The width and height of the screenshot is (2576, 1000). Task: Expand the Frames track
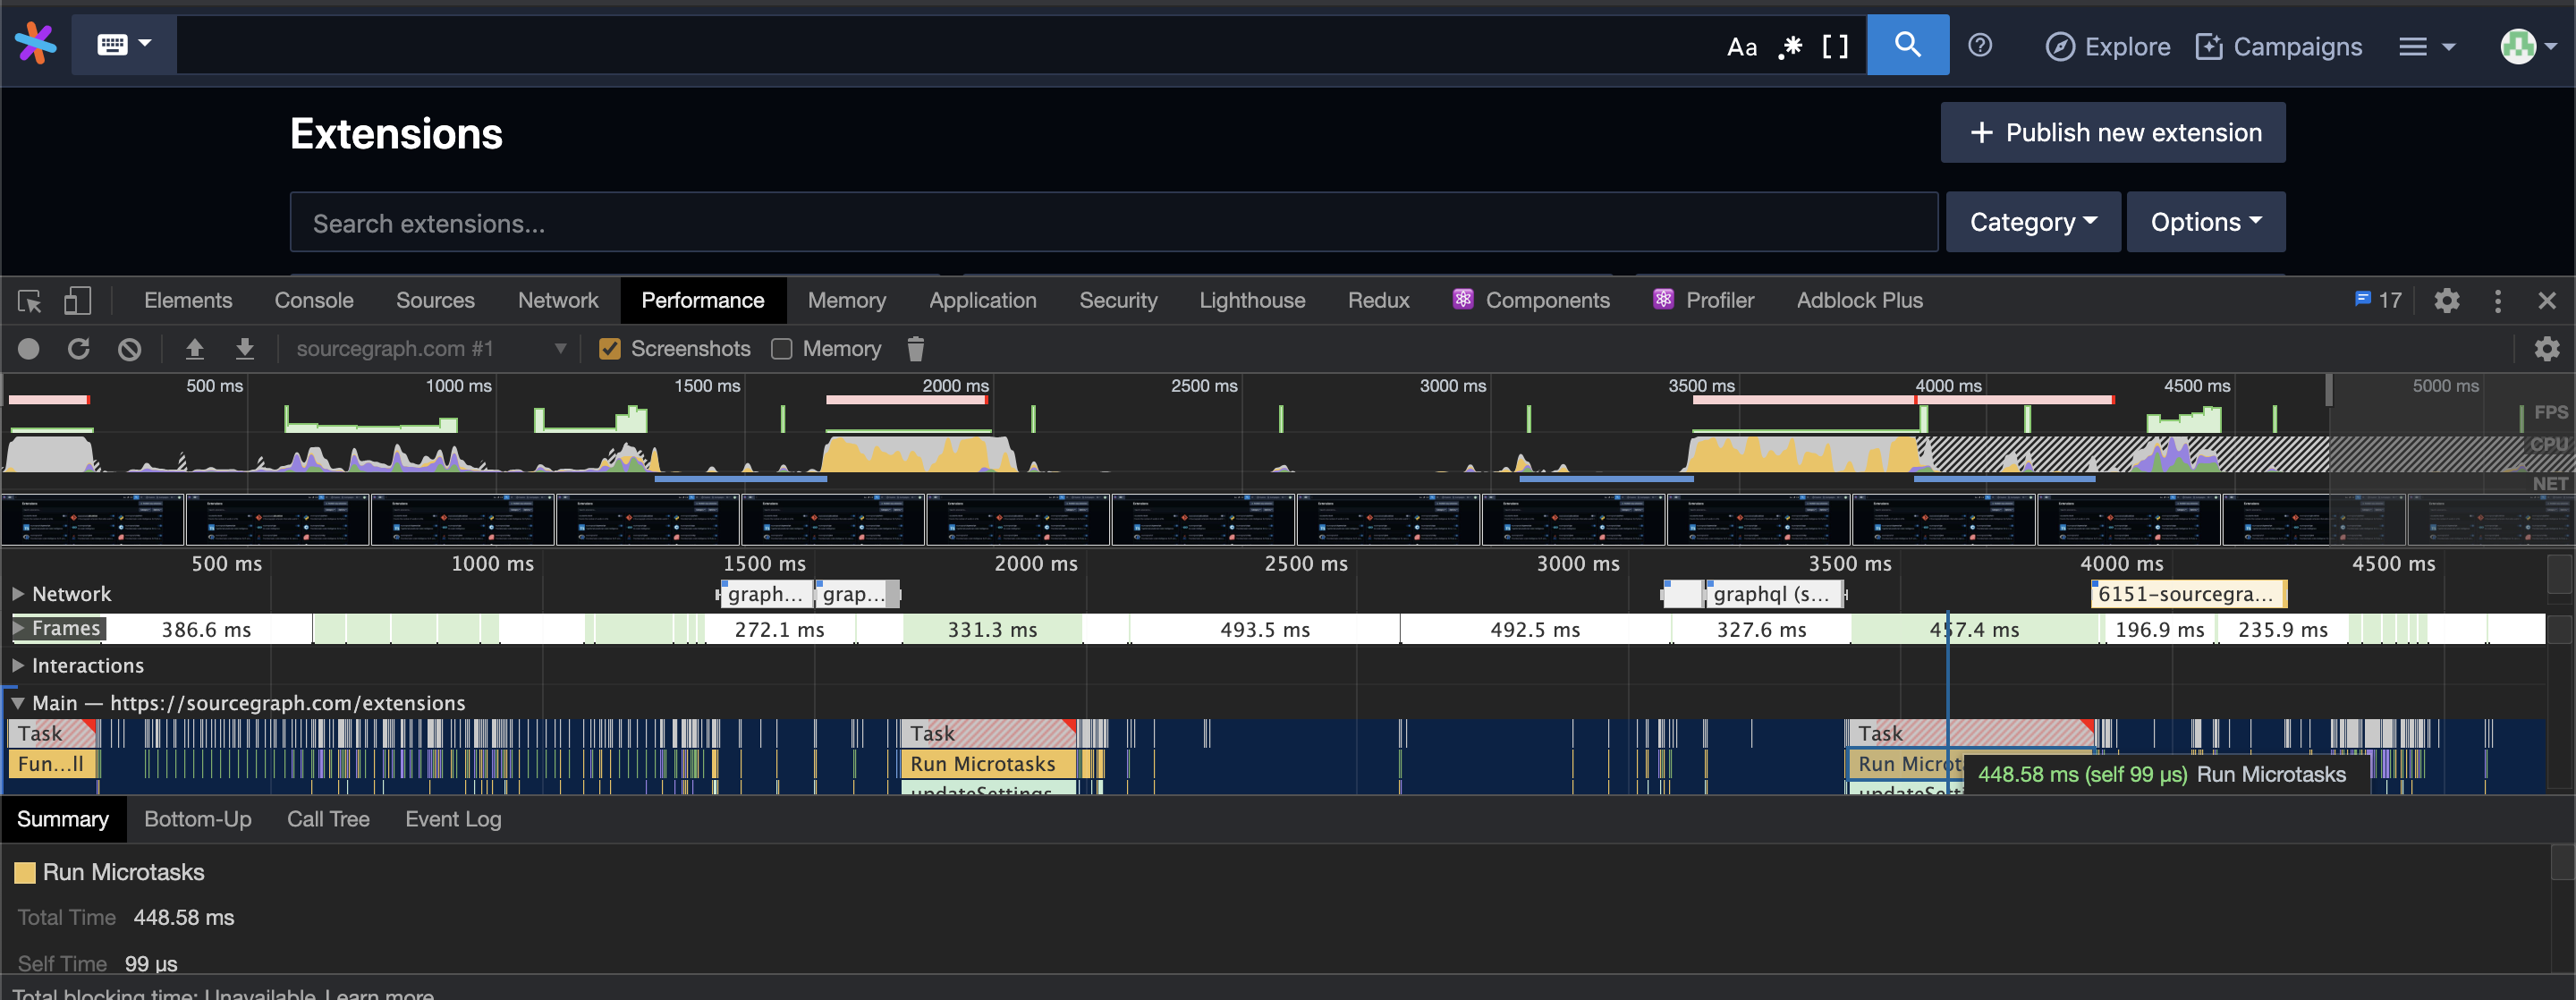17,628
